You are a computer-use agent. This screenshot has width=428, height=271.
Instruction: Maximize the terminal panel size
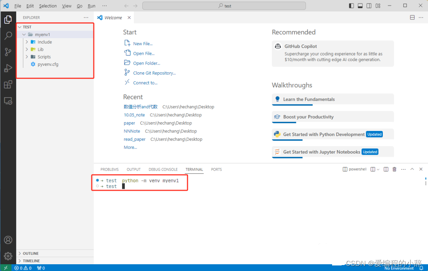[412, 169]
